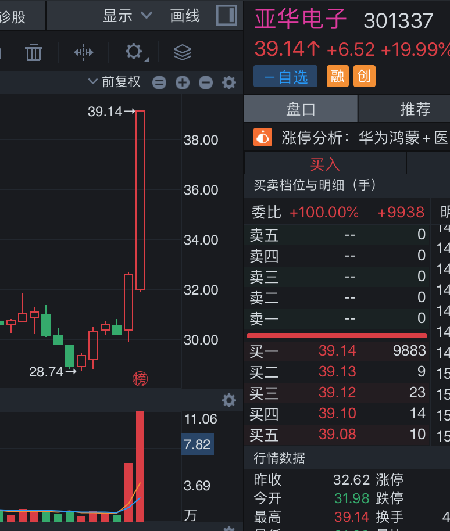
Task: Click the 画线 drawing button
Action: [x=185, y=16]
